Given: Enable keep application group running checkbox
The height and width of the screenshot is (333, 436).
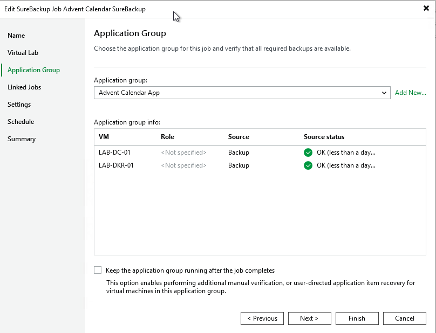Looking at the screenshot, I should tap(98, 270).
